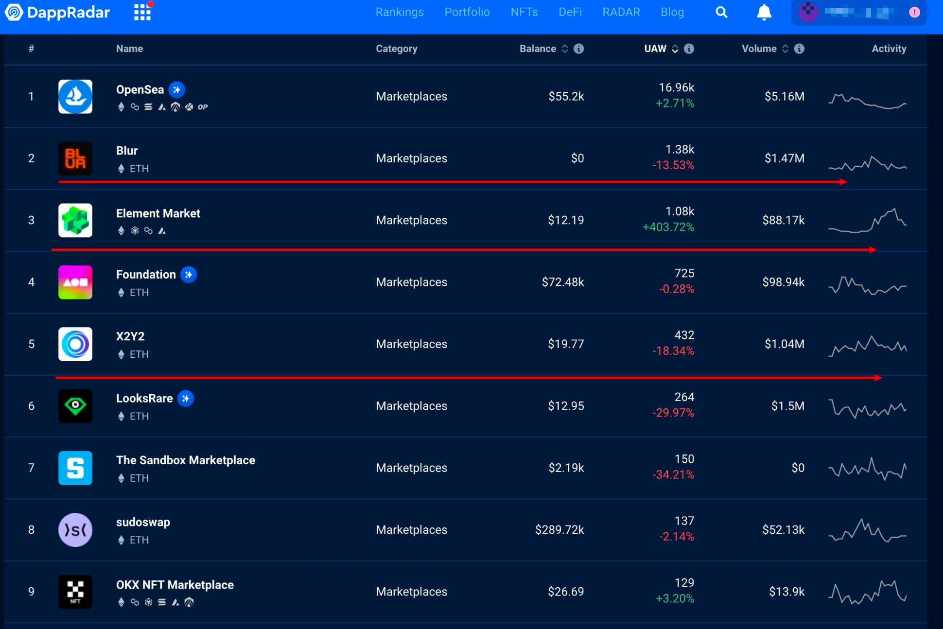Open the Foundation dapp link

point(146,275)
